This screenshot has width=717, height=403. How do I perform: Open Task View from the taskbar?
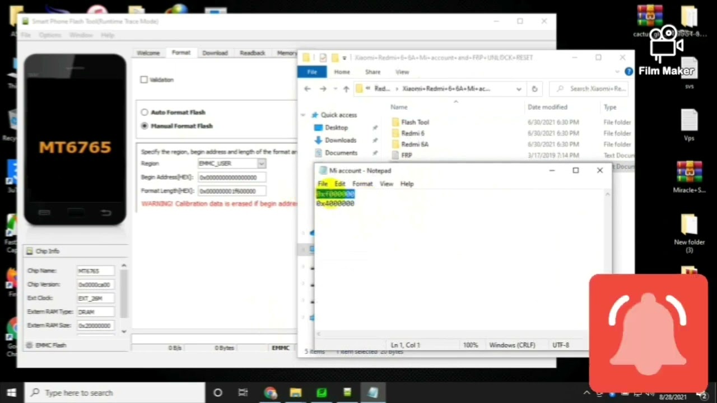[x=243, y=392]
